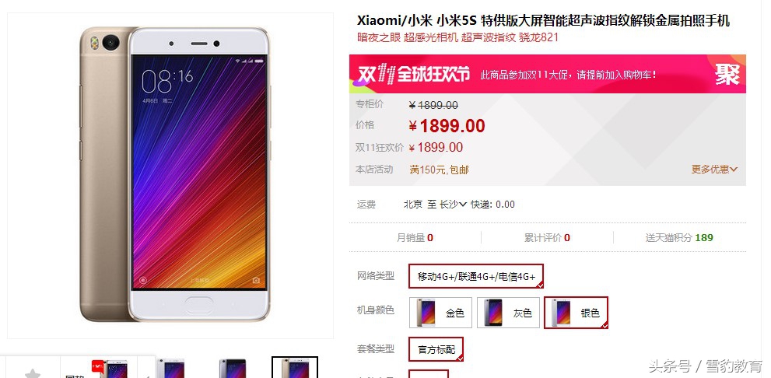Select the 官方标配 package option
The width and height of the screenshot is (771, 378).
pyautogui.click(x=436, y=349)
